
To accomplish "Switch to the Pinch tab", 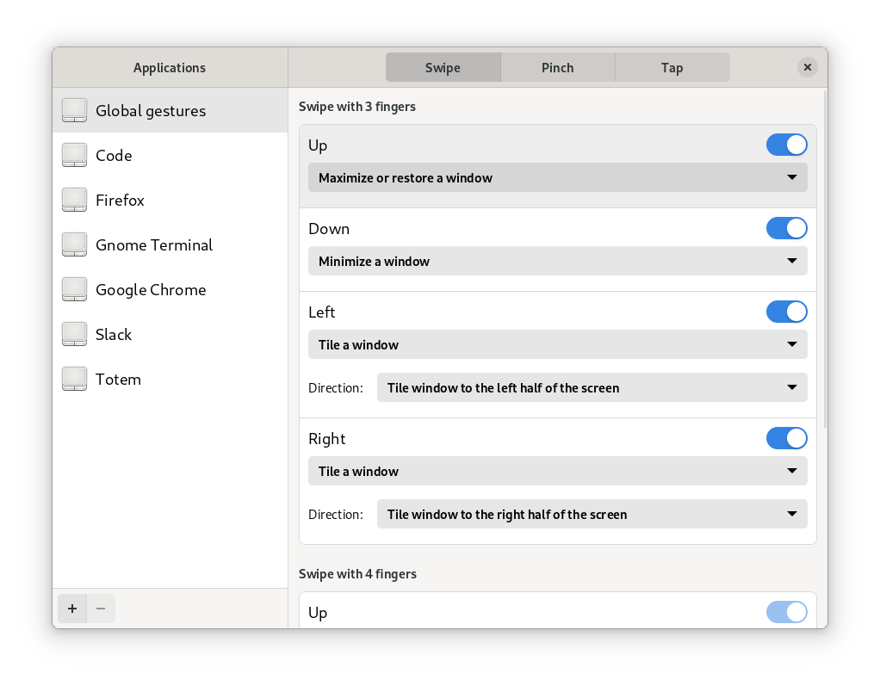I will tap(558, 67).
